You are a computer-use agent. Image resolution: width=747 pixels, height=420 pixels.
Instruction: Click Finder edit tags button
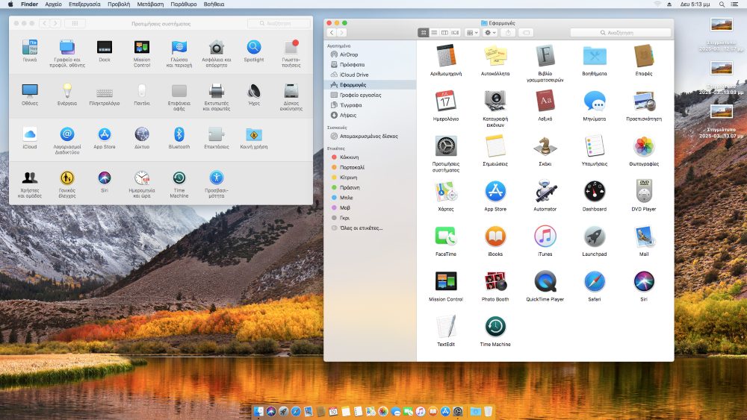[526, 33]
